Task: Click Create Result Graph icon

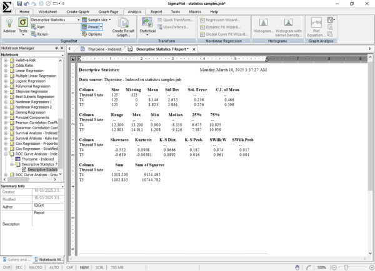Action: [123, 27]
